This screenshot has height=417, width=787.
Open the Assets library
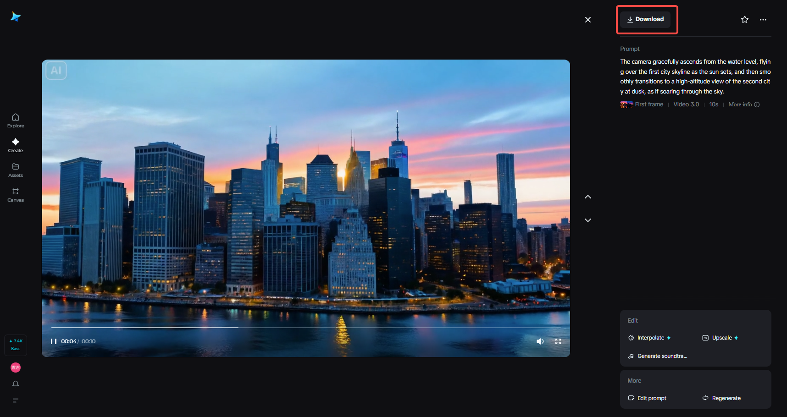tap(16, 170)
